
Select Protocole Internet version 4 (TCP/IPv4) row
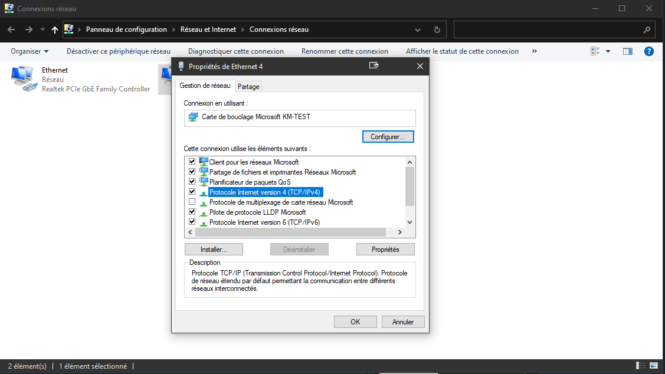pyautogui.click(x=264, y=192)
